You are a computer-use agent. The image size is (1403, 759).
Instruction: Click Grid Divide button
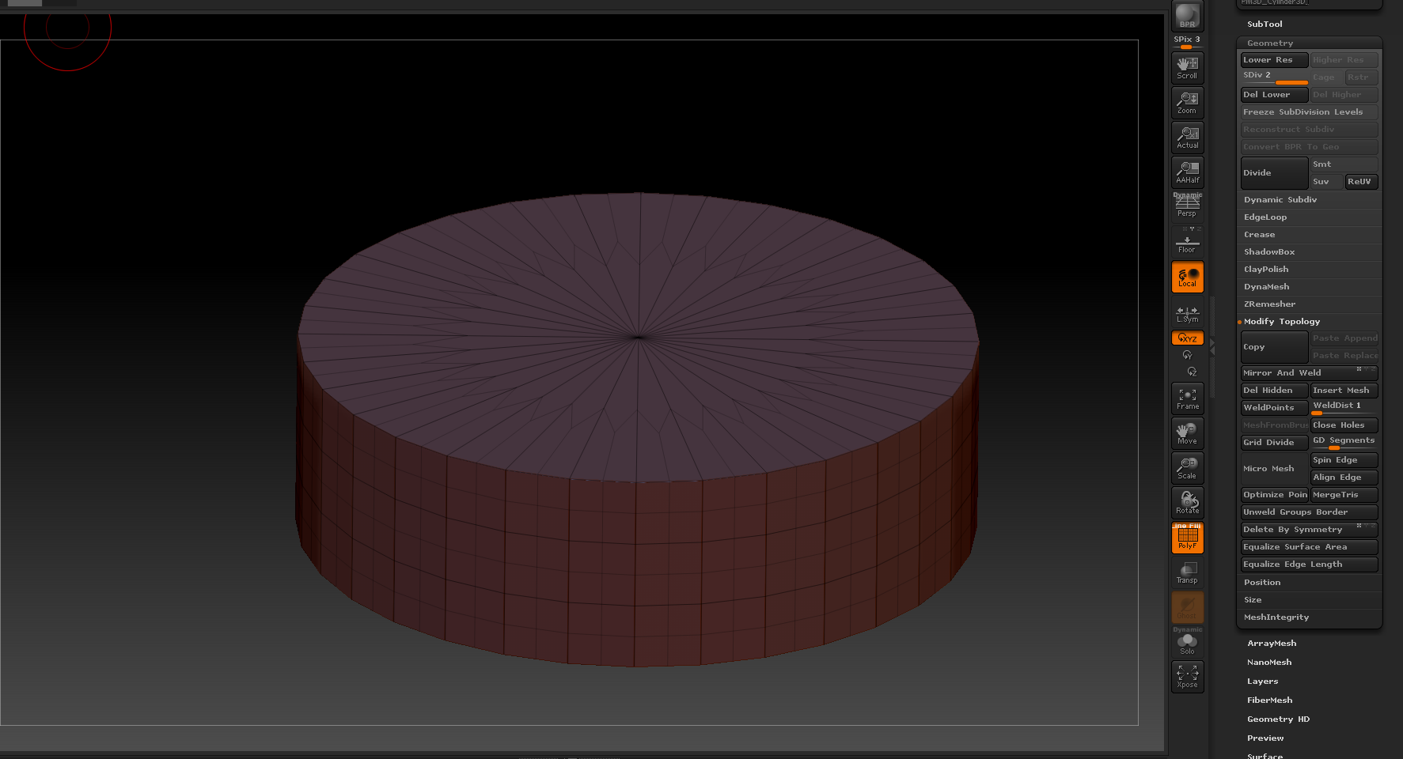click(x=1274, y=443)
